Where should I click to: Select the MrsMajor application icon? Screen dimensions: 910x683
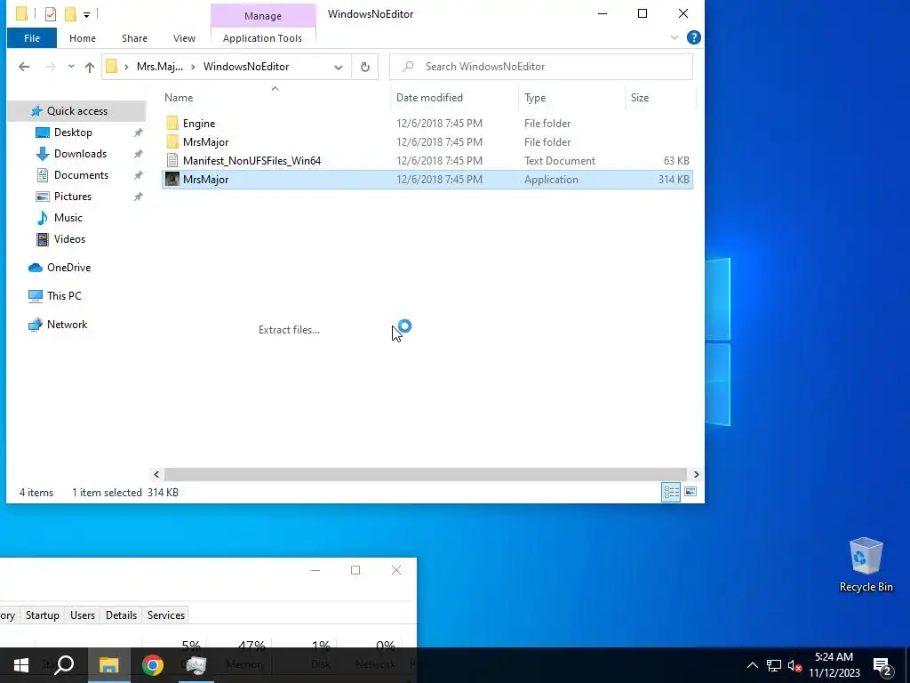[x=172, y=180]
